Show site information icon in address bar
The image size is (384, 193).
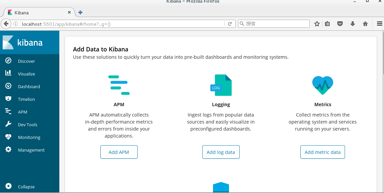pos(15,24)
